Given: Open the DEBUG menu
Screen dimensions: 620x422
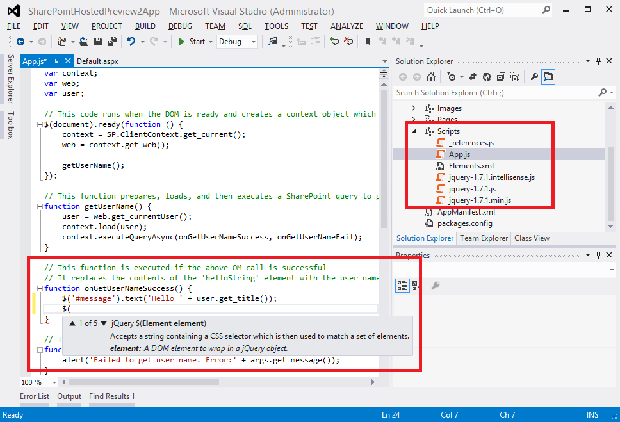Looking at the screenshot, I should click(181, 26).
